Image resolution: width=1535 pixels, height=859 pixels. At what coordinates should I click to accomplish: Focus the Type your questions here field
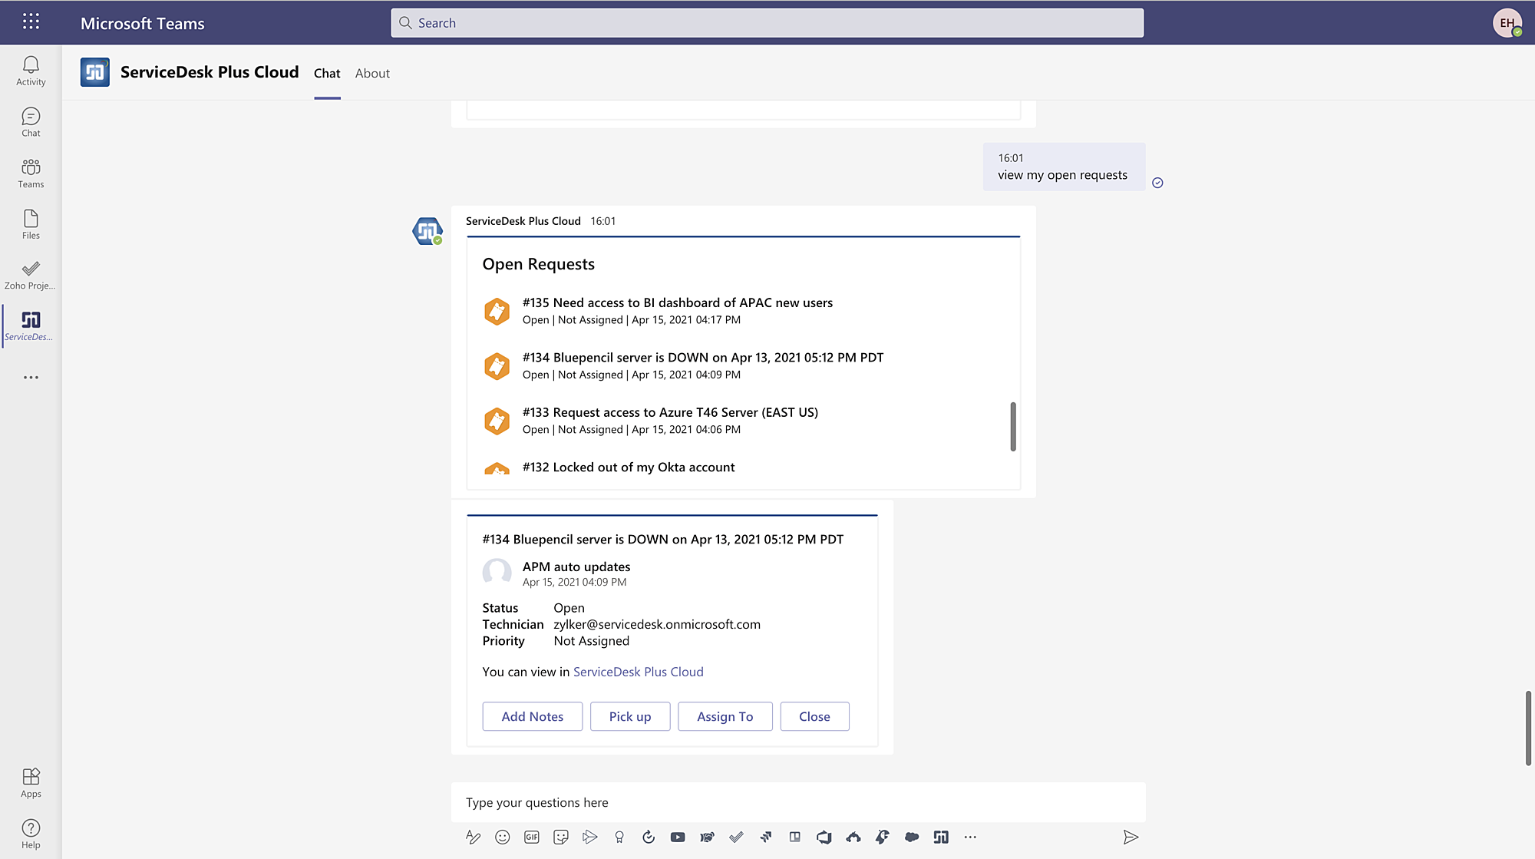(798, 803)
